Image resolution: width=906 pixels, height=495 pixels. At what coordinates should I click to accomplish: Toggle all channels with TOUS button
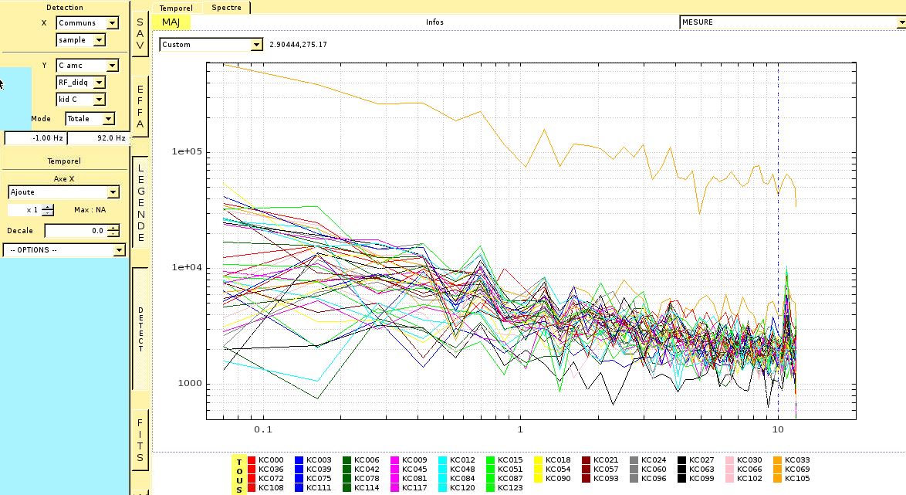tap(239, 474)
